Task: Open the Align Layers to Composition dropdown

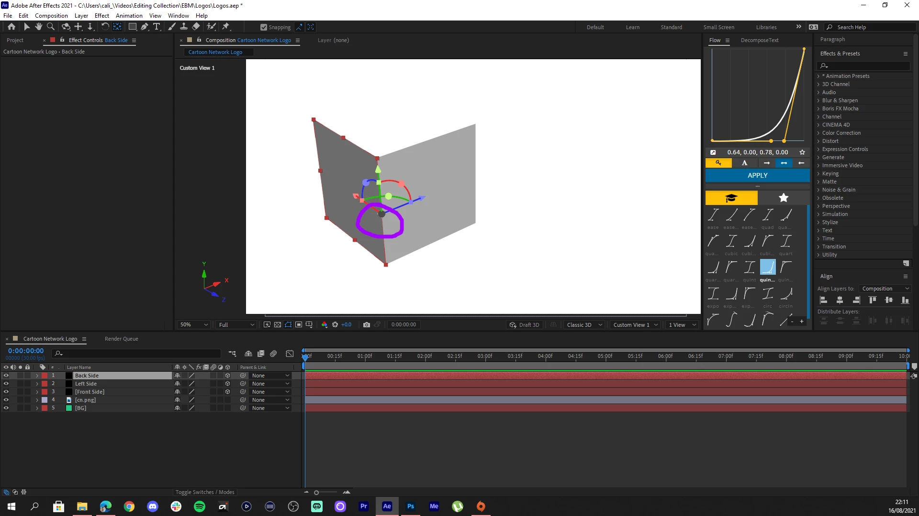Action: click(x=885, y=289)
